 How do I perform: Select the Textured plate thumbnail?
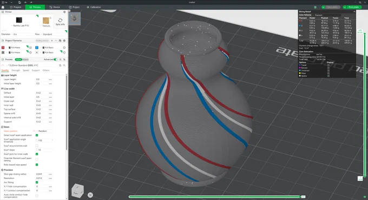[x=46, y=21]
